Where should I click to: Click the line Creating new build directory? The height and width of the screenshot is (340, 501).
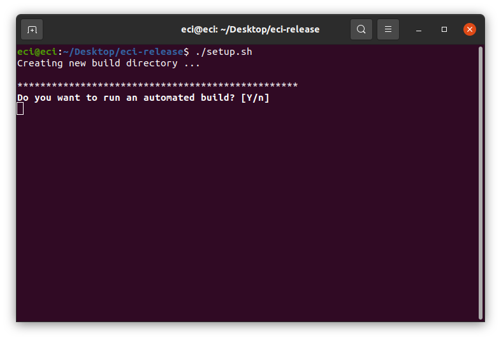point(108,63)
